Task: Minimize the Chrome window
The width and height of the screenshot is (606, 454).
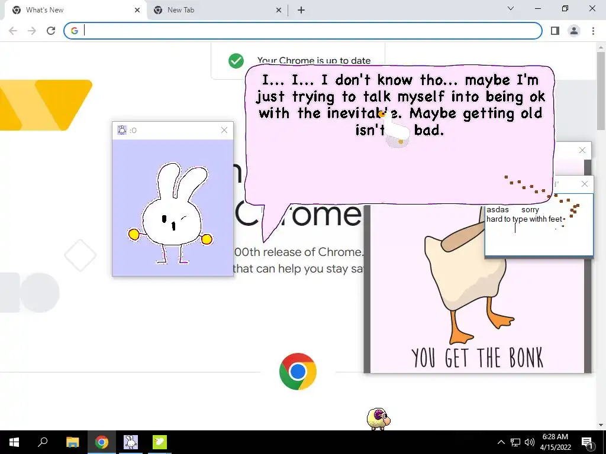Action: pos(537,8)
